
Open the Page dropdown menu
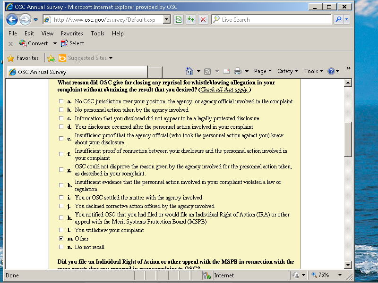(263, 71)
